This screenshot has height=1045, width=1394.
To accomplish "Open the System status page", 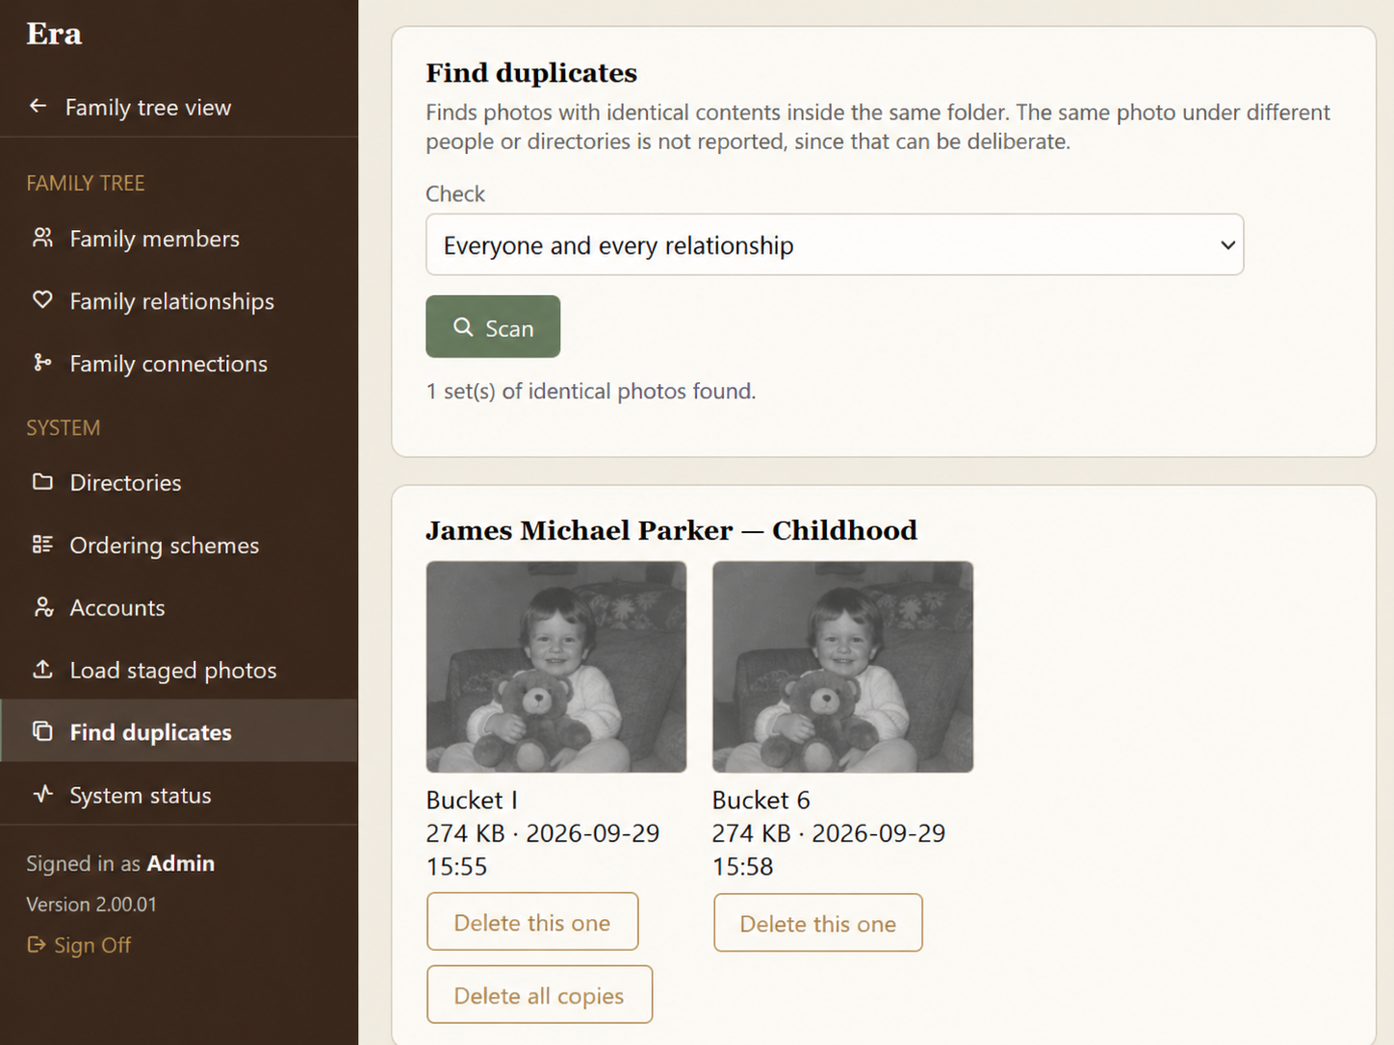I will click(x=179, y=795).
